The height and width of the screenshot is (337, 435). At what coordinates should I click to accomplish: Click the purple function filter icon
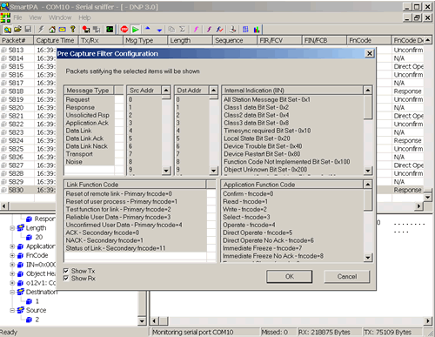(x=209, y=30)
